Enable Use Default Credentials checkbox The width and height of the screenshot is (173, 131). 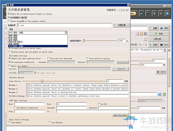[x=15, y=108]
